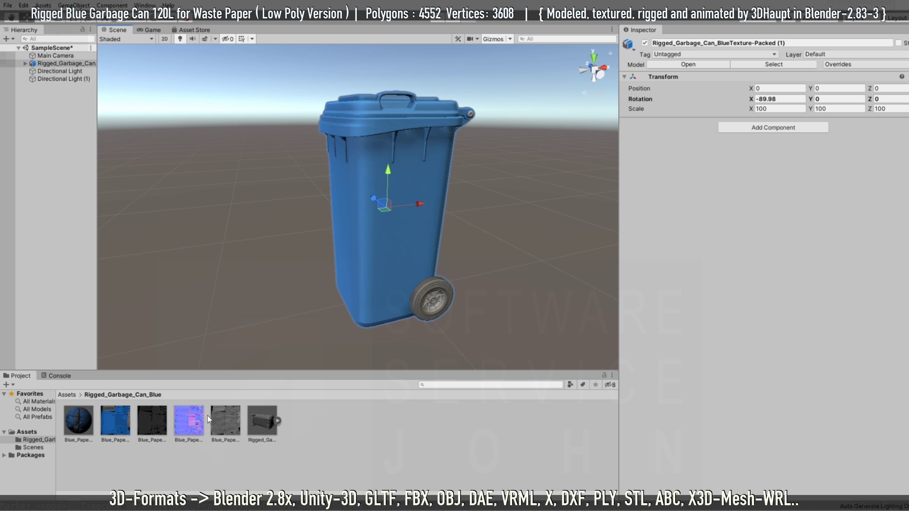
Task: Open SampleScene context menu dots
Action: (x=91, y=48)
